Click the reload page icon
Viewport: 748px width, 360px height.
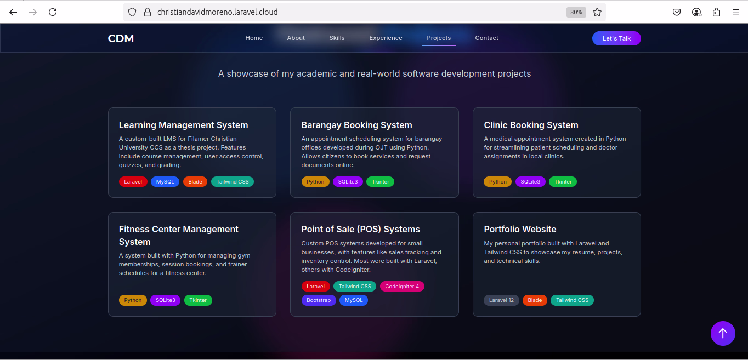pyautogui.click(x=53, y=12)
